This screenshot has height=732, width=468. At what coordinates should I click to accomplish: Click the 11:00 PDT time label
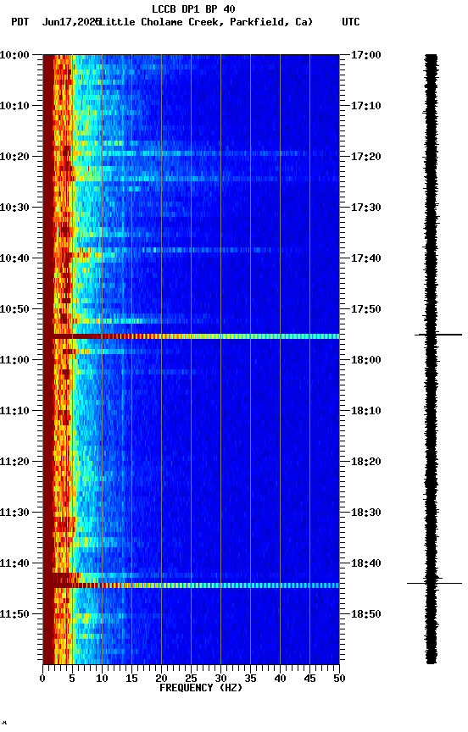pyautogui.click(x=14, y=360)
